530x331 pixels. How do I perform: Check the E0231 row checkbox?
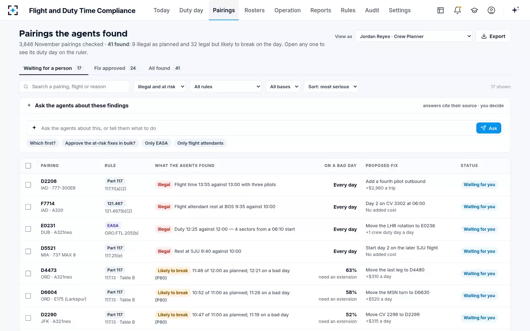click(28, 229)
